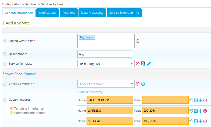Click the green Command inheritance legend swatch

11,113
